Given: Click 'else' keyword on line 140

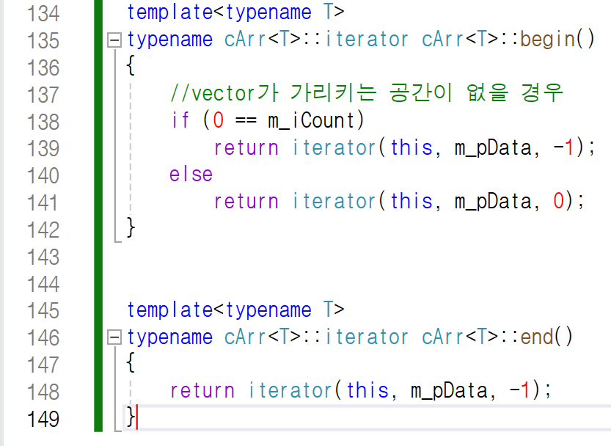Looking at the screenshot, I should pyautogui.click(x=191, y=174).
